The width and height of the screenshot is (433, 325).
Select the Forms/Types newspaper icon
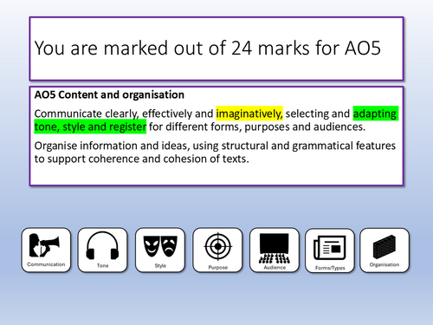coord(330,248)
